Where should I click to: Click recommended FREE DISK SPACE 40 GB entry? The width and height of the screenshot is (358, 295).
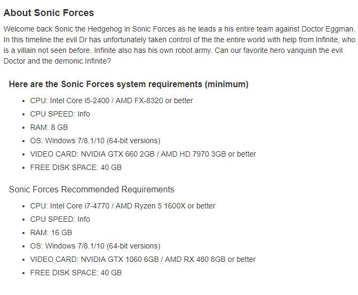point(76,273)
